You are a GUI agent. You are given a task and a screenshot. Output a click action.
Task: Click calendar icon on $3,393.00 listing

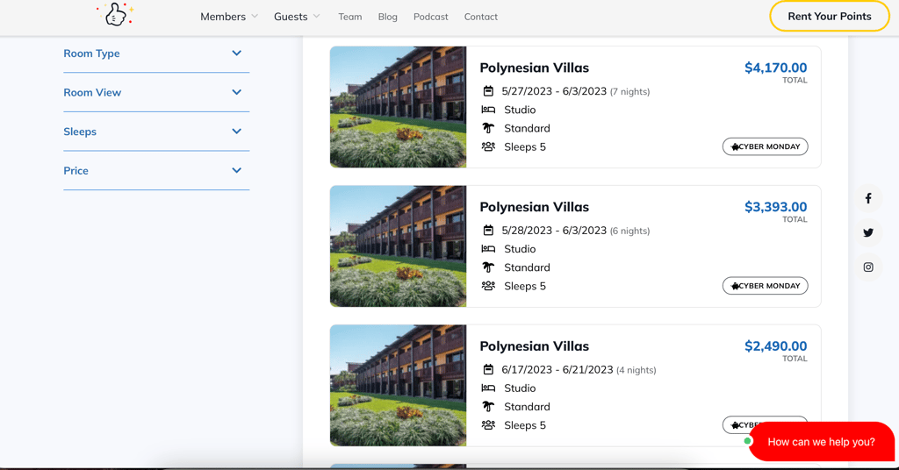[488, 230]
